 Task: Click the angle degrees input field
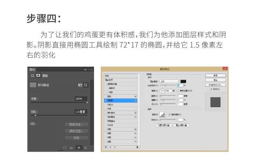pyautogui.click(x=169, y=91)
